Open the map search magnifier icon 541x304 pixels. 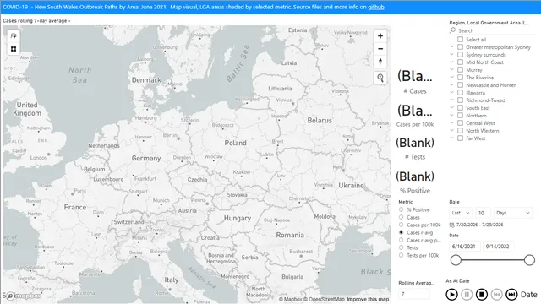pos(380,78)
